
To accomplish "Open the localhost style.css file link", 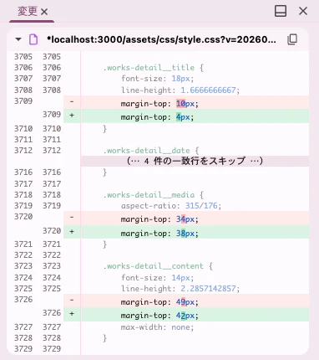I will point(161,39).
